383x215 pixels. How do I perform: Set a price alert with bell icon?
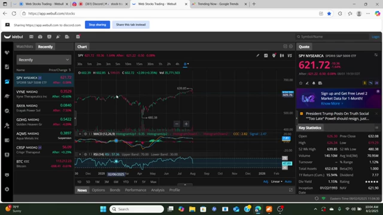point(314,83)
